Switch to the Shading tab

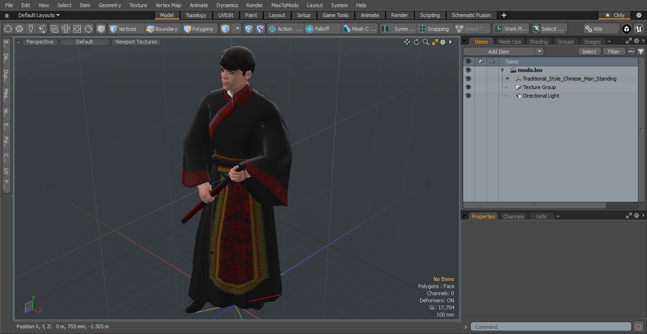pos(538,42)
